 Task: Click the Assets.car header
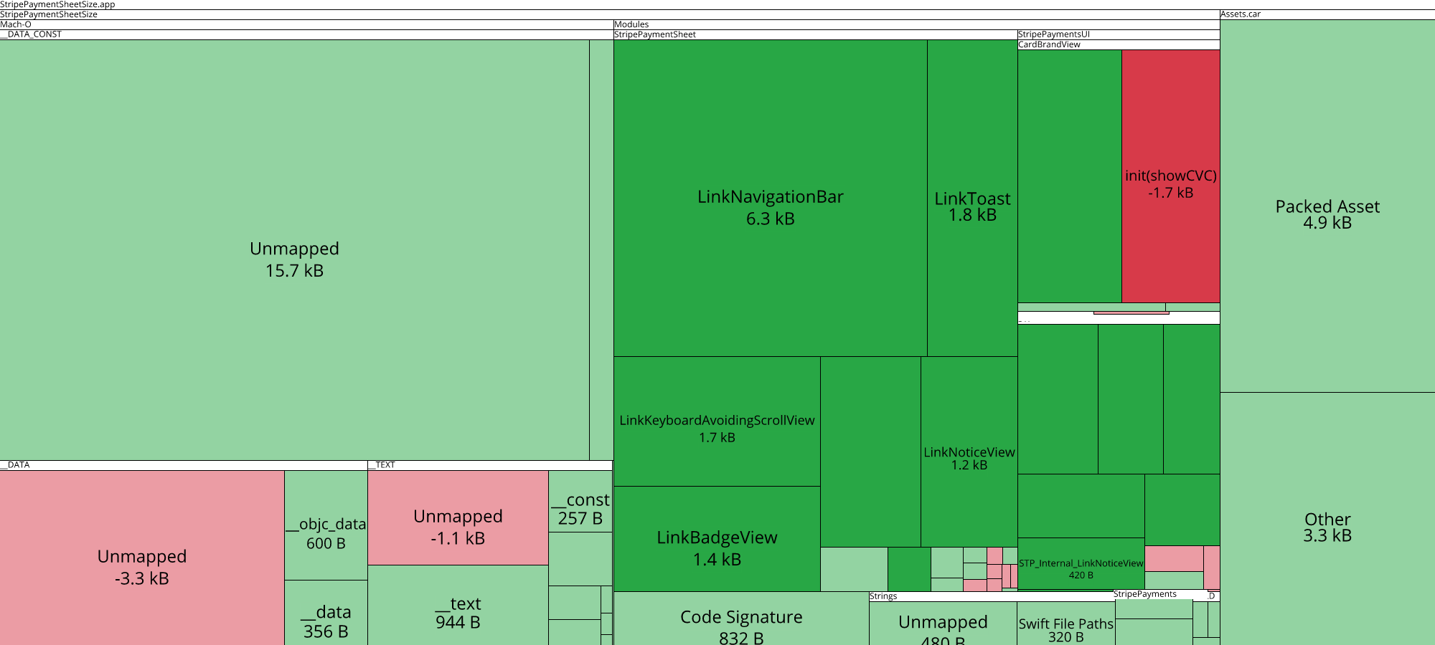coord(1327,14)
